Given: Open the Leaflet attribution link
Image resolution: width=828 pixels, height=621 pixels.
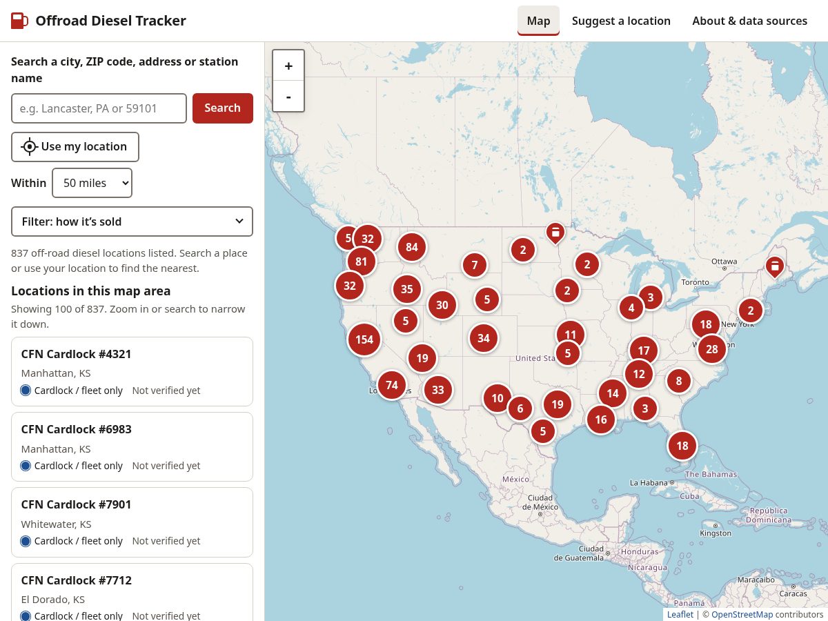Looking at the screenshot, I should click(680, 614).
